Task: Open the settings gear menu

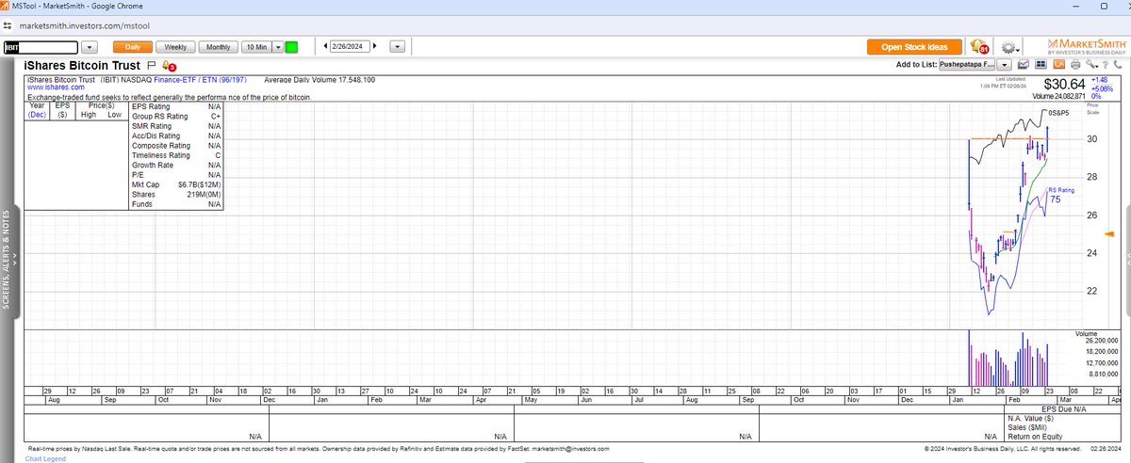Action: tap(1011, 47)
